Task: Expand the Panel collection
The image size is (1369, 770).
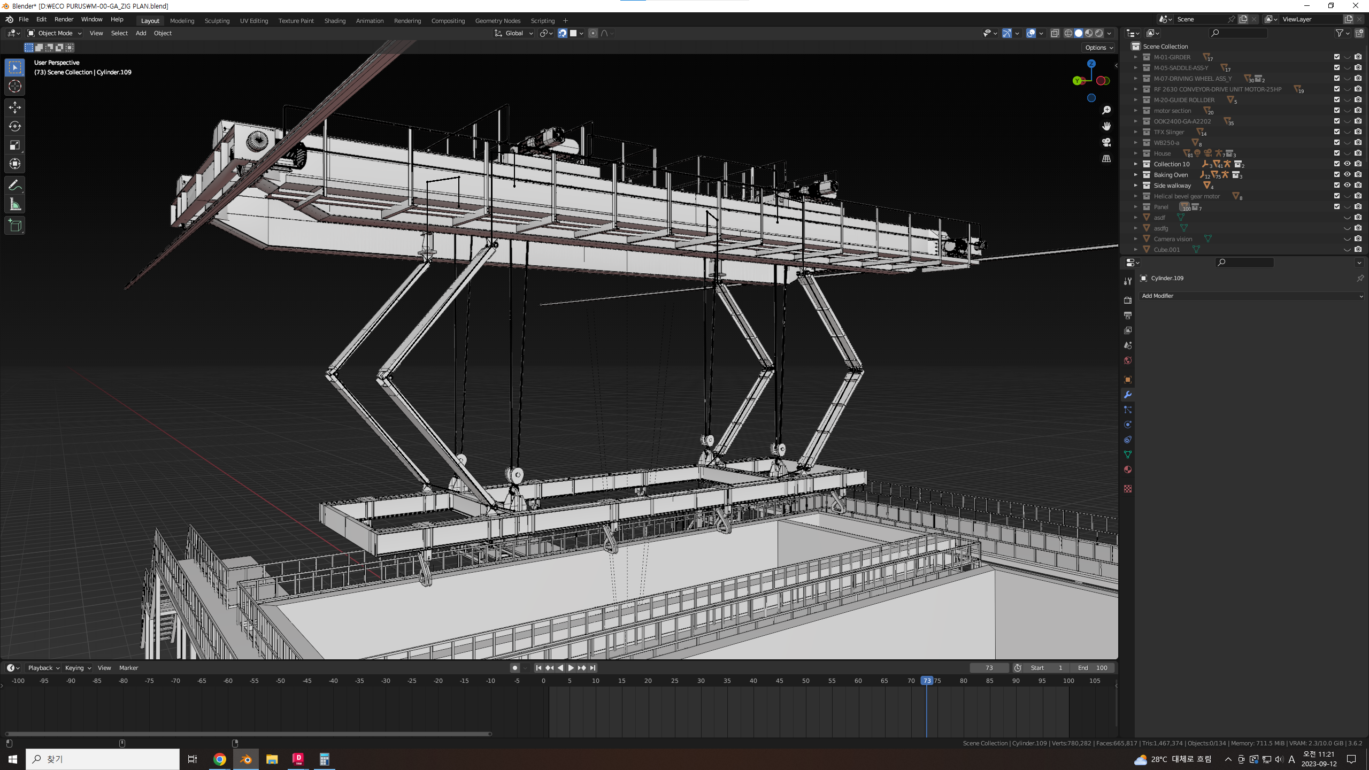Action: click(x=1136, y=207)
